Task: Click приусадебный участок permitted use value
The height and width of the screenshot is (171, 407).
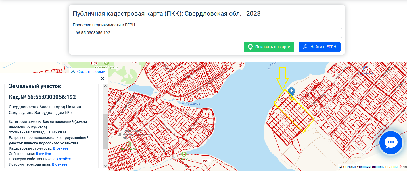Action: tap(49, 140)
